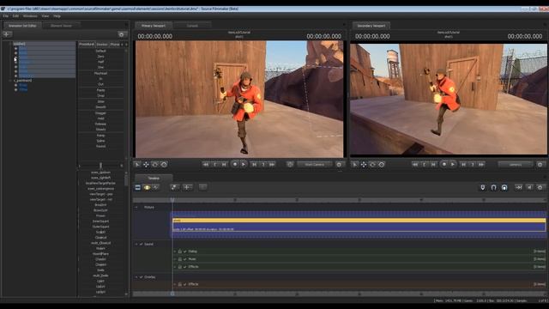Collapse the Overlay track group

(136, 277)
